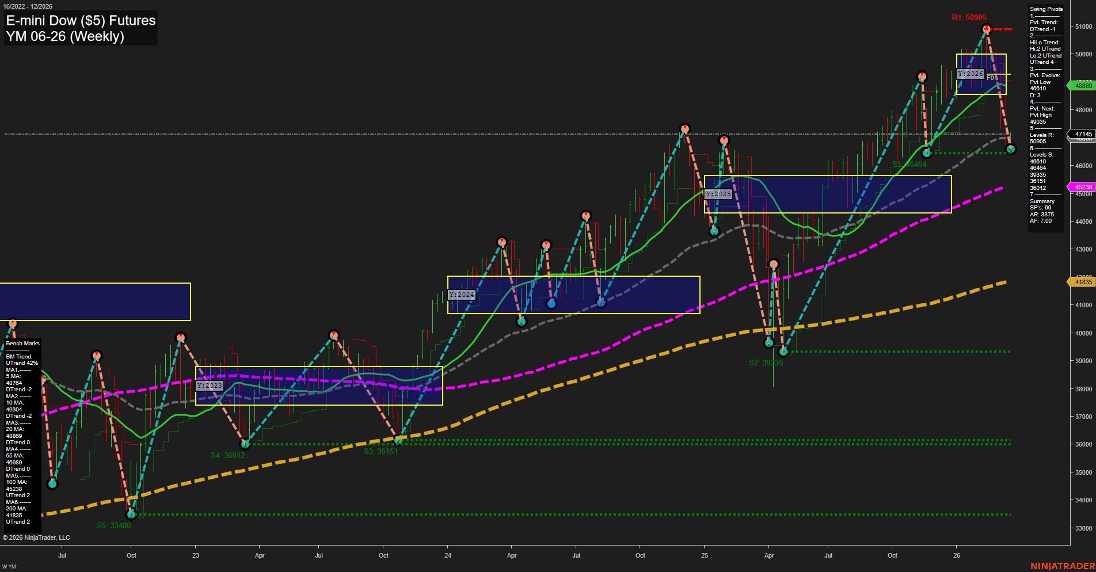
Task: Select the teal pivot low dot at S5: 33480
Action: point(131,515)
